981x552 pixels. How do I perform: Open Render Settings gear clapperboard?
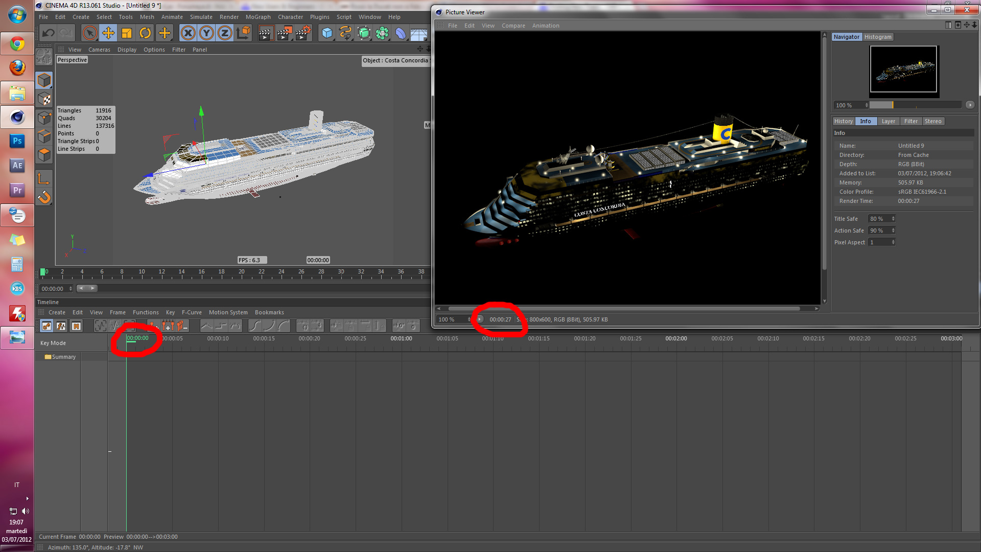point(303,33)
